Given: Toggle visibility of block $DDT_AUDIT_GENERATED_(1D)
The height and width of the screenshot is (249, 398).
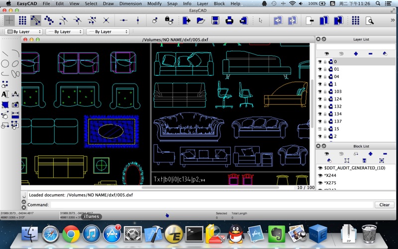Looking at the screenshot, I should [320, 168].
